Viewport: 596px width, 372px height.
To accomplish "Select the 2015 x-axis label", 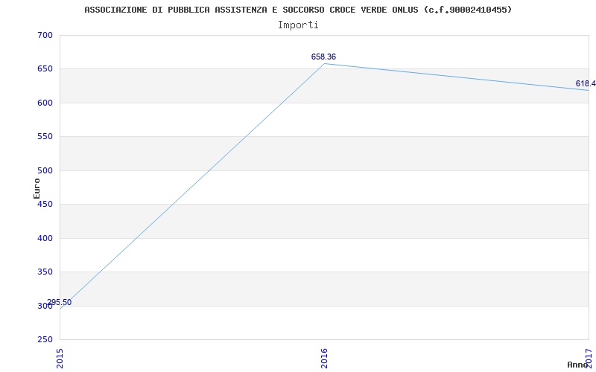I will coord(60,358).
